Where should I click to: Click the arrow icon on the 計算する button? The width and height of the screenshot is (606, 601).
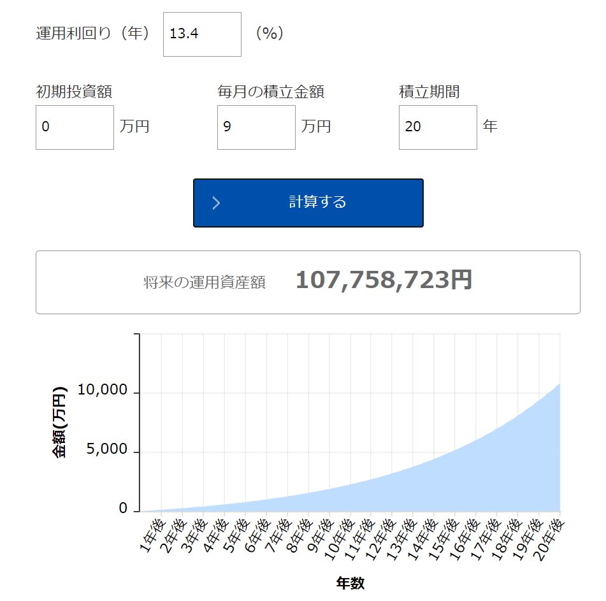(x=216, y=203)
